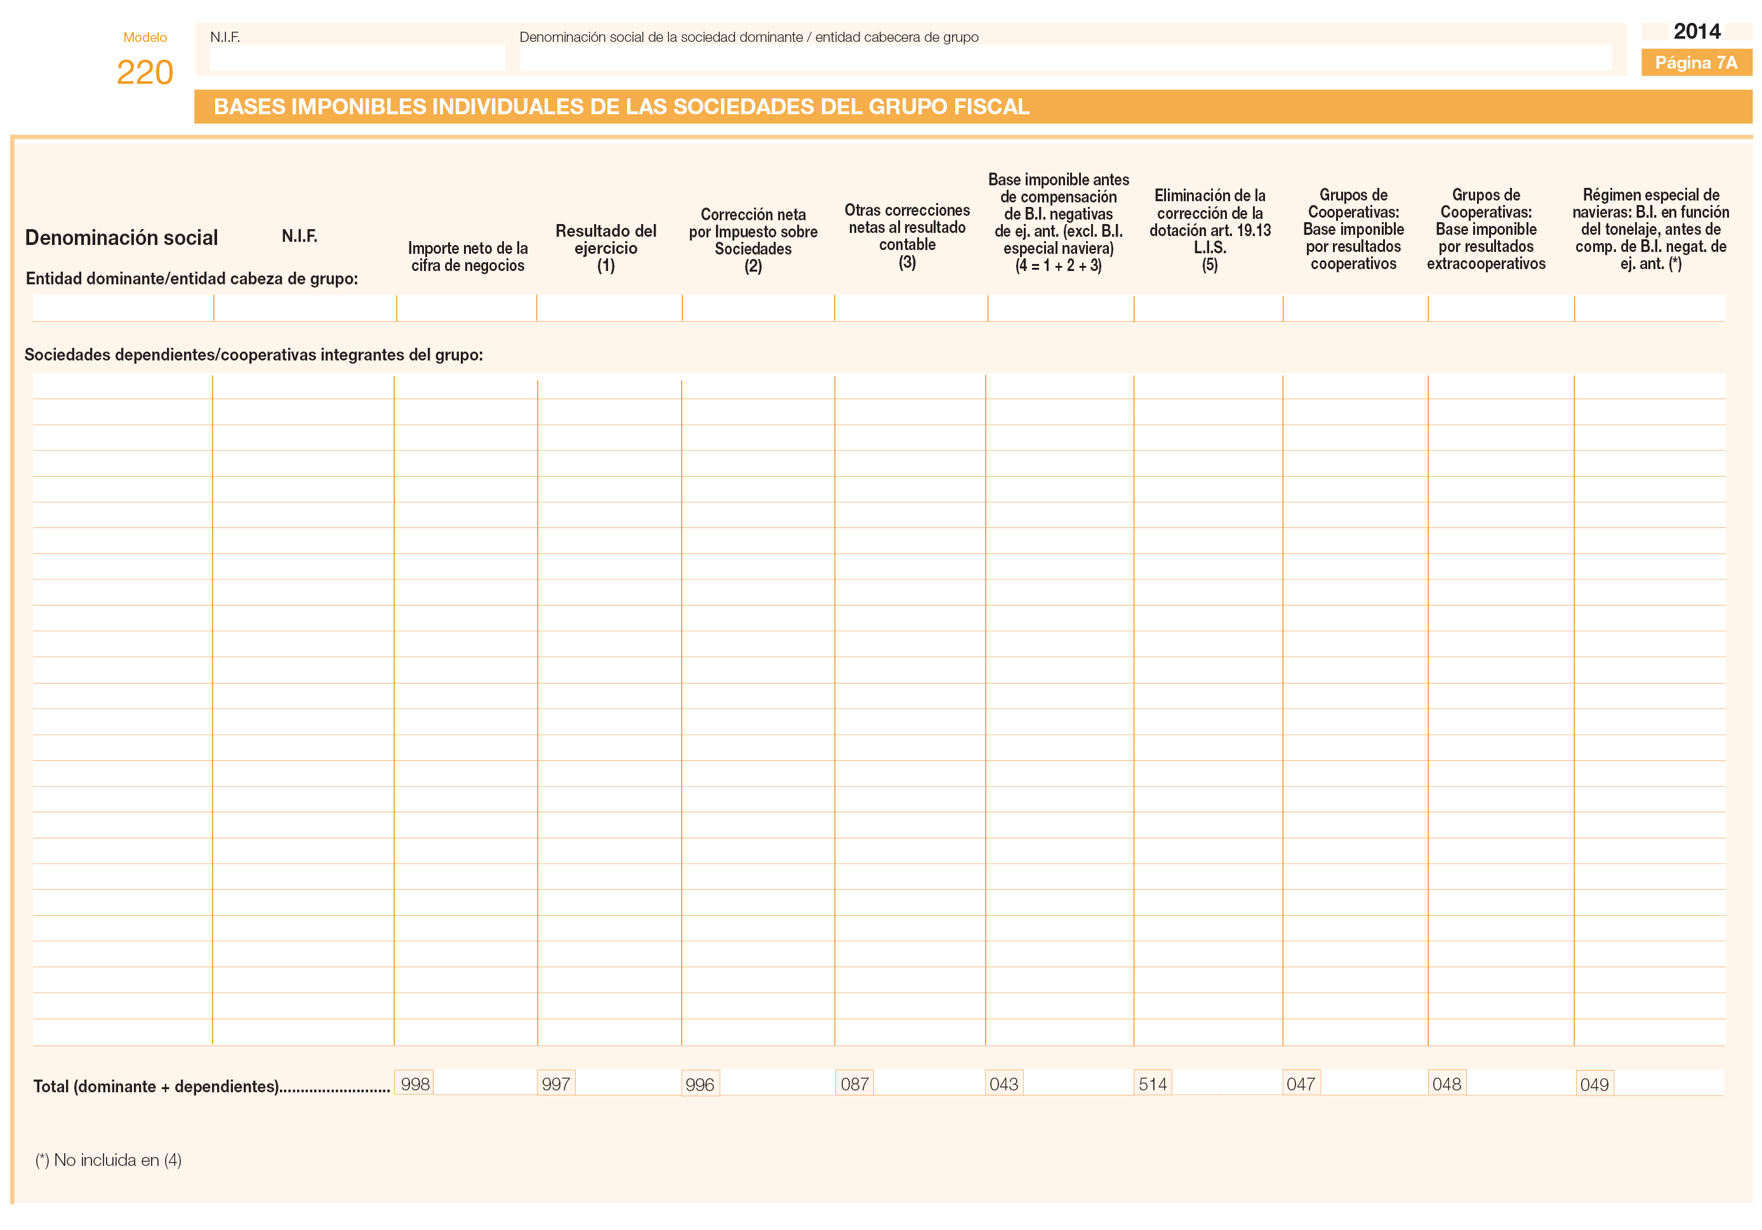Click the 'BASES IMPONIBLES INDIVIDUALES' section title
This screenshot has height=1230, width=1762.
(621, 107)
